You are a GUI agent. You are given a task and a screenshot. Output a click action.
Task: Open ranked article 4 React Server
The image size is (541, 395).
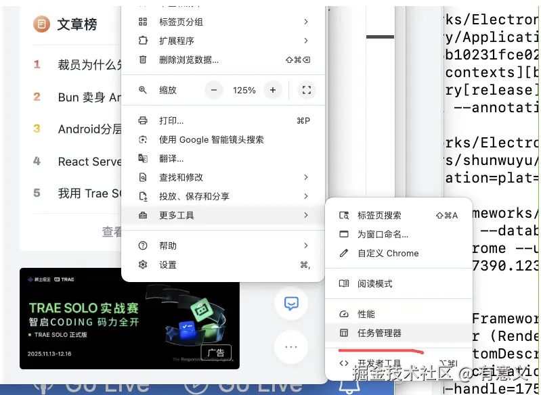[89, 161]
